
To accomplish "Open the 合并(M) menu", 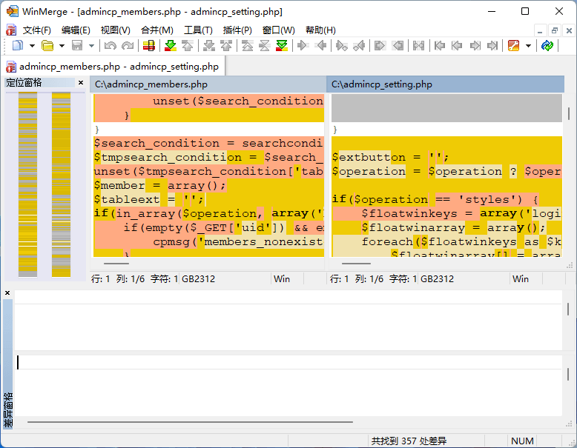I will [x=157, y=30].
